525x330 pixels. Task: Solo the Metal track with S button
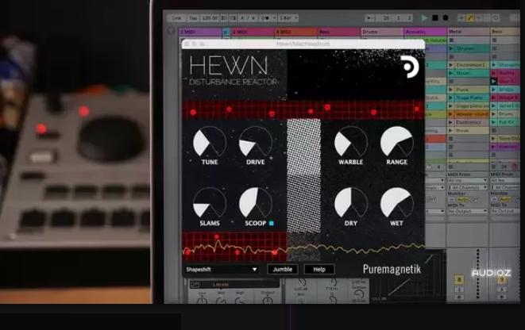pos(459,290)
